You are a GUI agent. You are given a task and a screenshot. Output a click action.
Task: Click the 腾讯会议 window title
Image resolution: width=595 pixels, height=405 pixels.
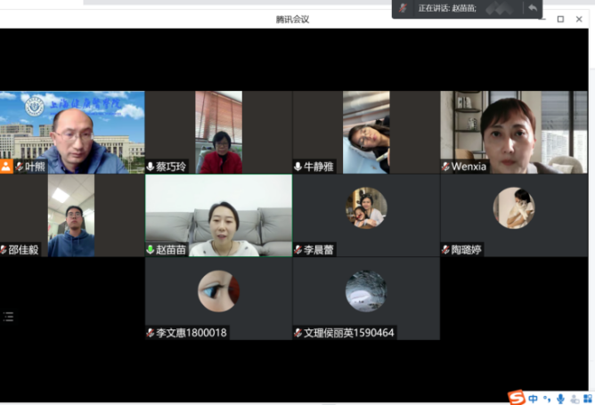tap(293, 19)
